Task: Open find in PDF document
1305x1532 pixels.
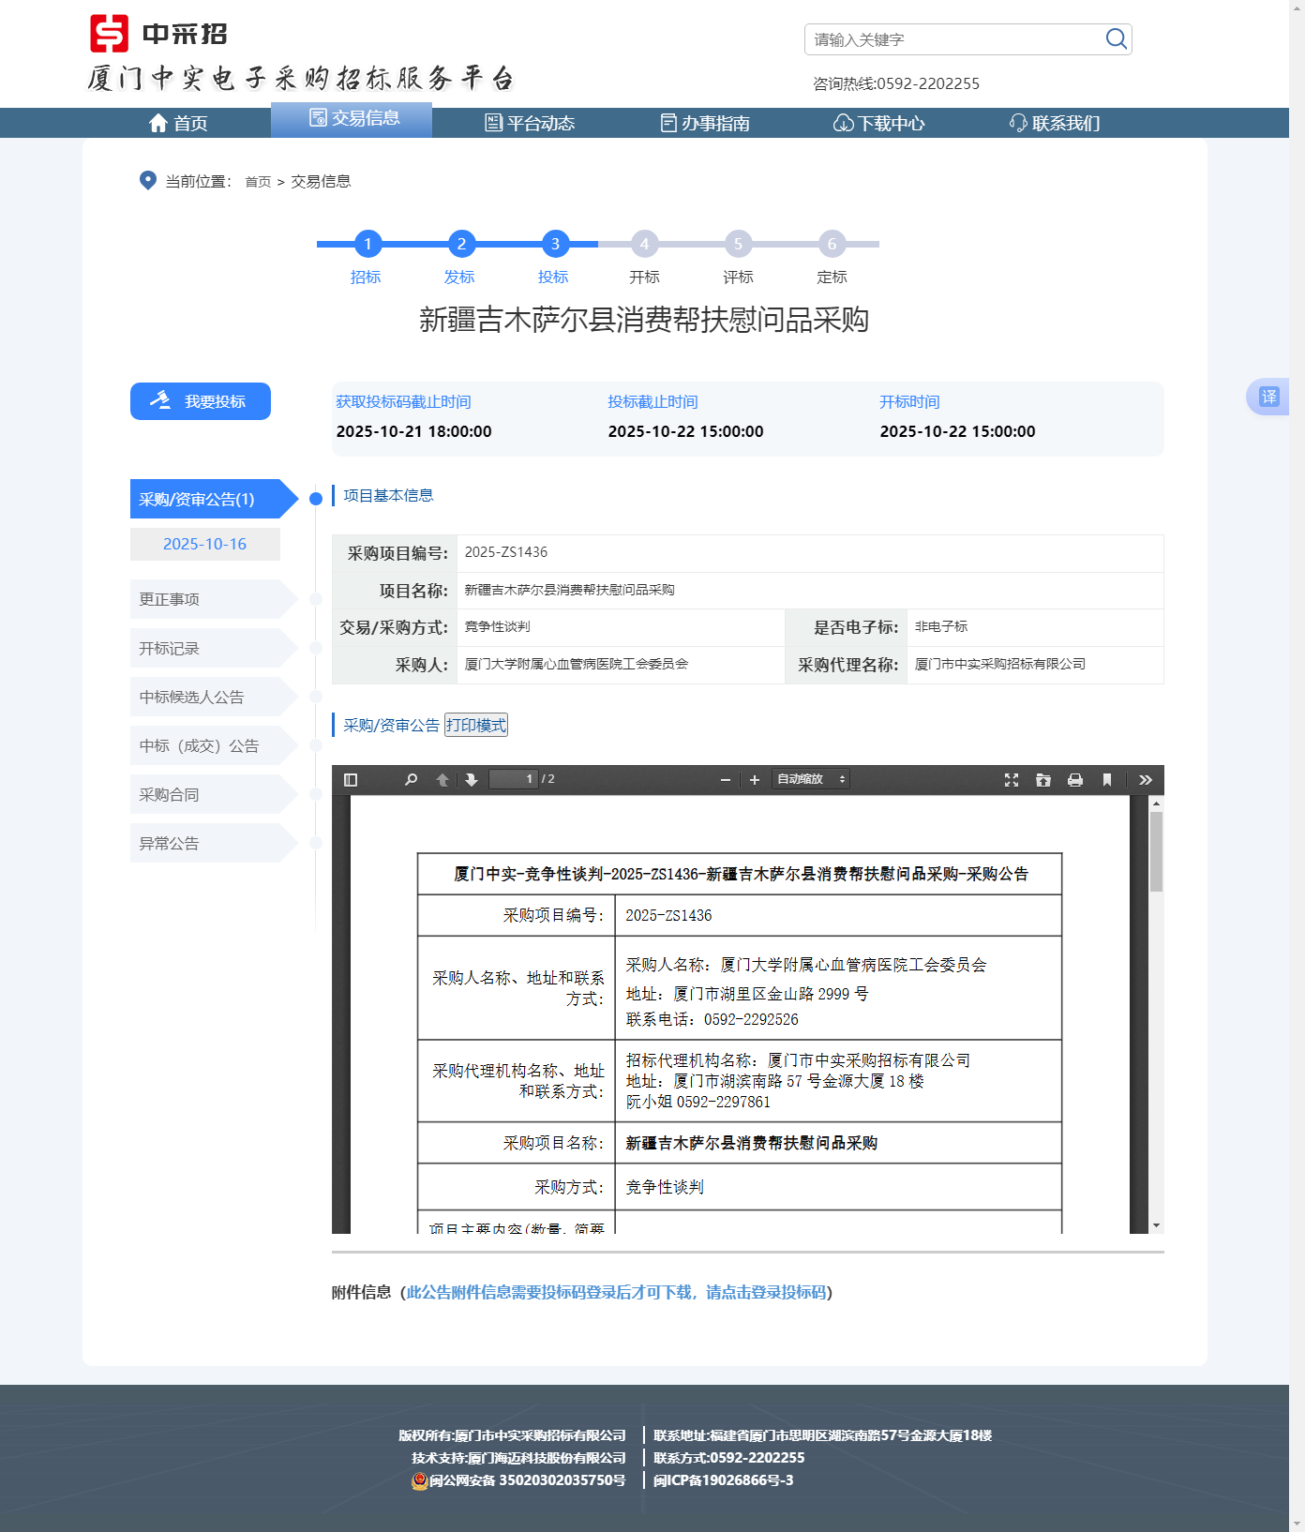Action: 411,780
